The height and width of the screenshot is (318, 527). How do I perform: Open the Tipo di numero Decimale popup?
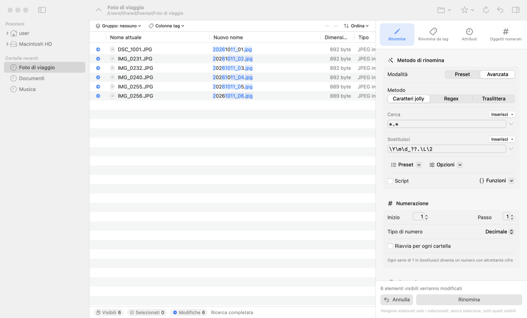pos(499,232)
